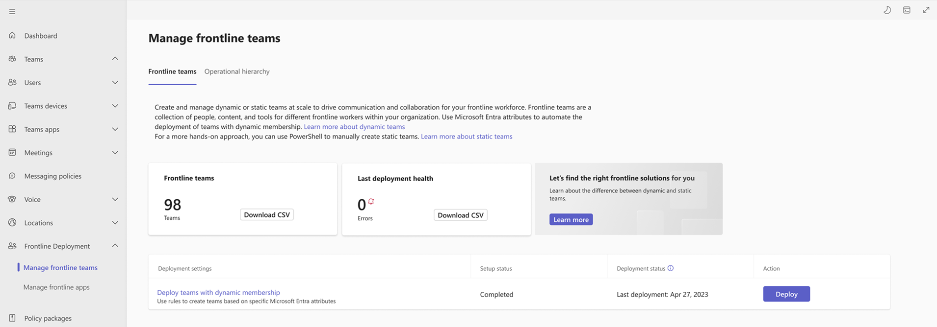Click the full-screen expand arrows icon
The height and width of the screenshot is (327, 937).
click(x=926, y=10)
